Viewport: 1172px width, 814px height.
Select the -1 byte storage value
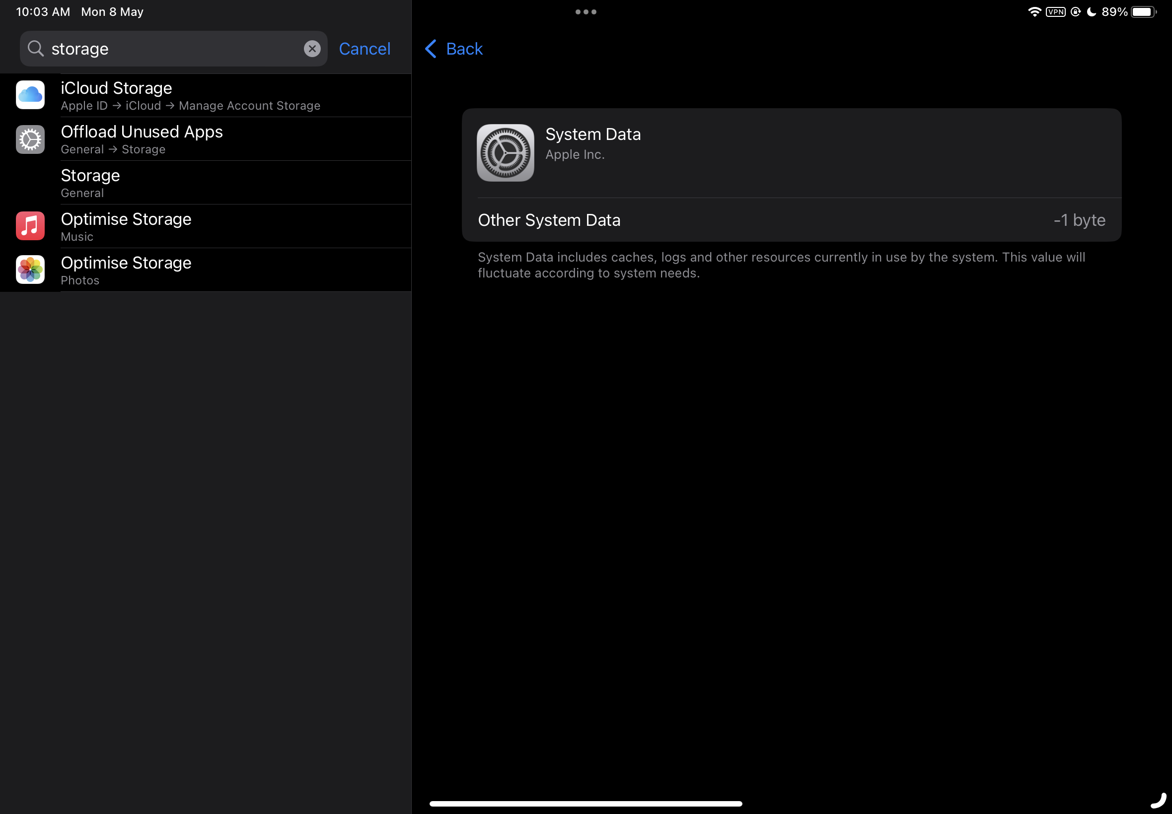tap(1080, 220)
